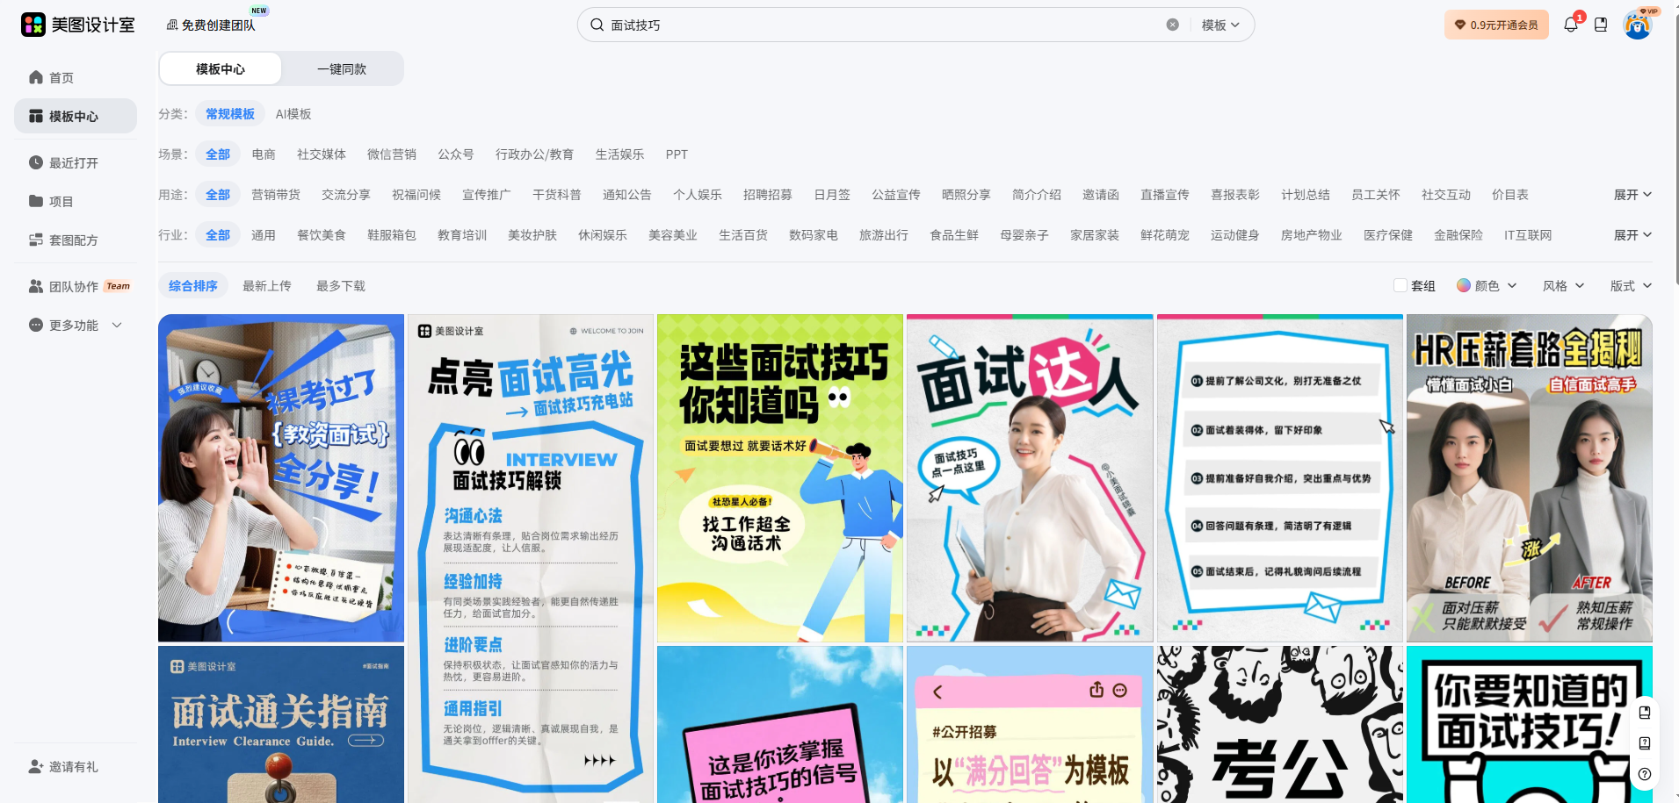Click 免费创建团队 link
1679x803 pixels.
pyautogui.click(x=211, y=25)
